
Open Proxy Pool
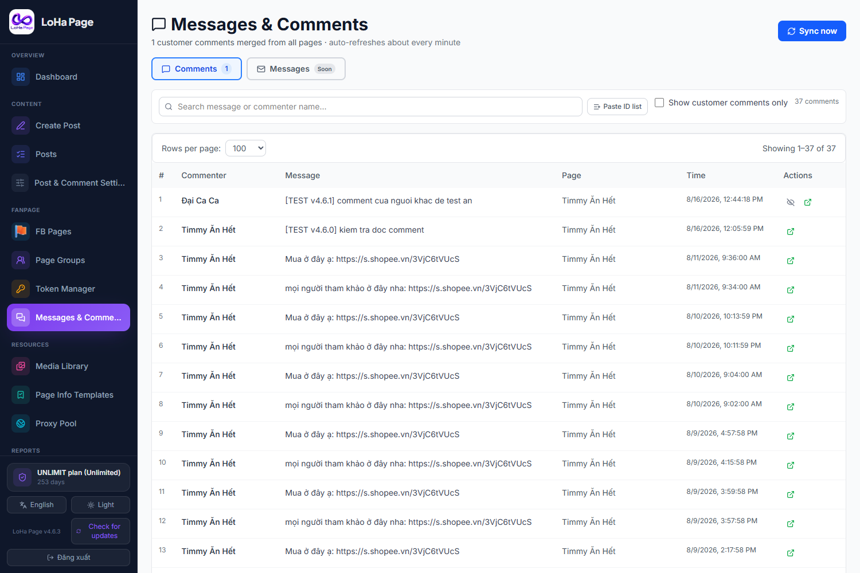pyautogui.click(x=68, y=423)
